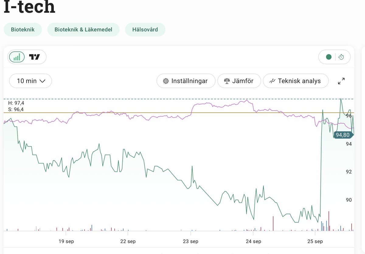
Task: Click the 90 price axis label
Action: point(349,200)
